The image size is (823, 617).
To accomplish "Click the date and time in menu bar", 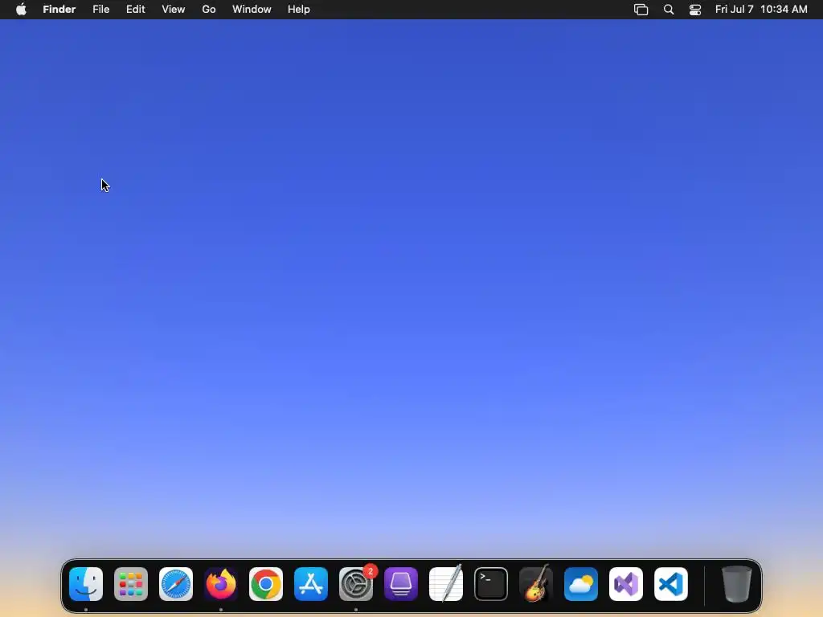I will tap(761, 10).
